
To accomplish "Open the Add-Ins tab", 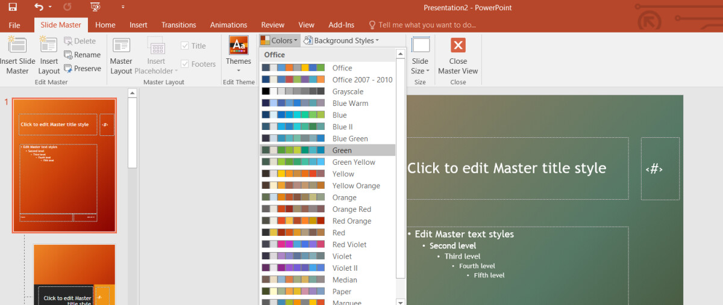I will 342,25.
